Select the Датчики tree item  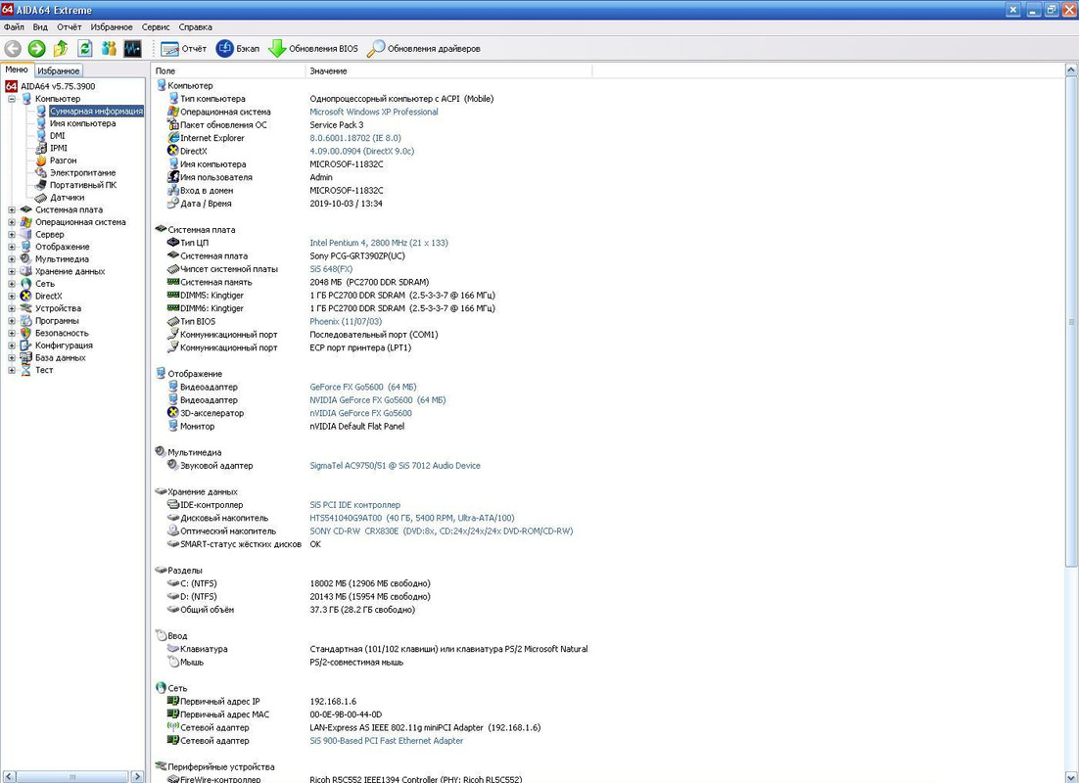pyautogui.click(x=67, y=198)
